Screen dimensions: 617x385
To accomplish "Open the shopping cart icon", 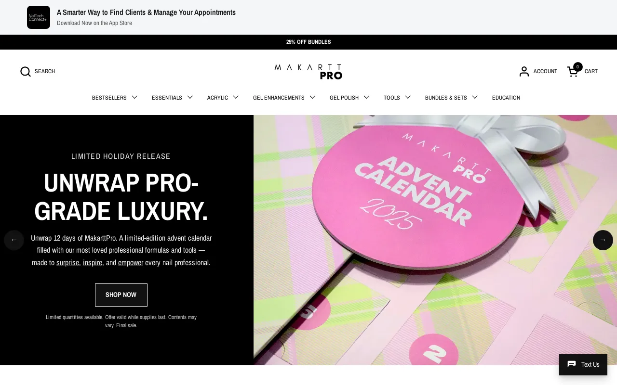I will 573,71.
